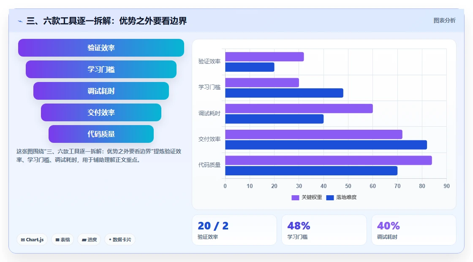
Task: Open the 40% 调试耗时 data card
Action: click(413, 230)
